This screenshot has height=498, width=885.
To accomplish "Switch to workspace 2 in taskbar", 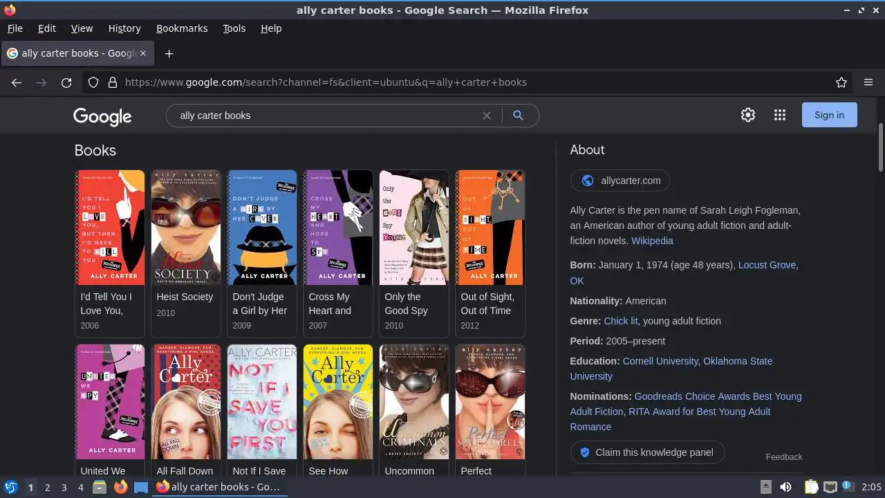I will 47,488.
